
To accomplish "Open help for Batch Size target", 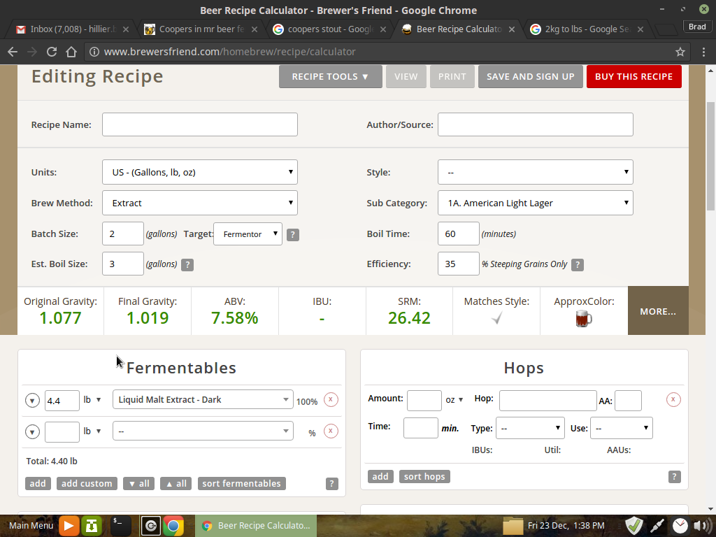I will (x=293, y=235).
